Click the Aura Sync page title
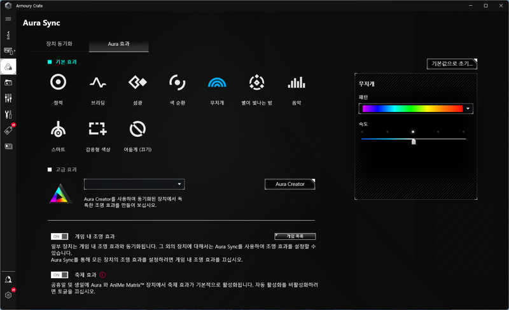The height and width of the screenshot is (310, 509). click(41, 23)
